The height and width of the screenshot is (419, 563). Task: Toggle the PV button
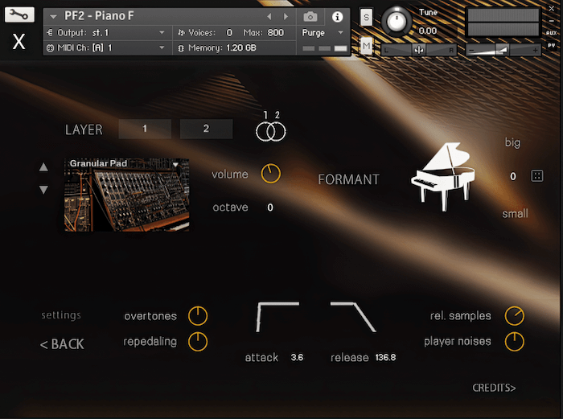[x=551, y=46]
